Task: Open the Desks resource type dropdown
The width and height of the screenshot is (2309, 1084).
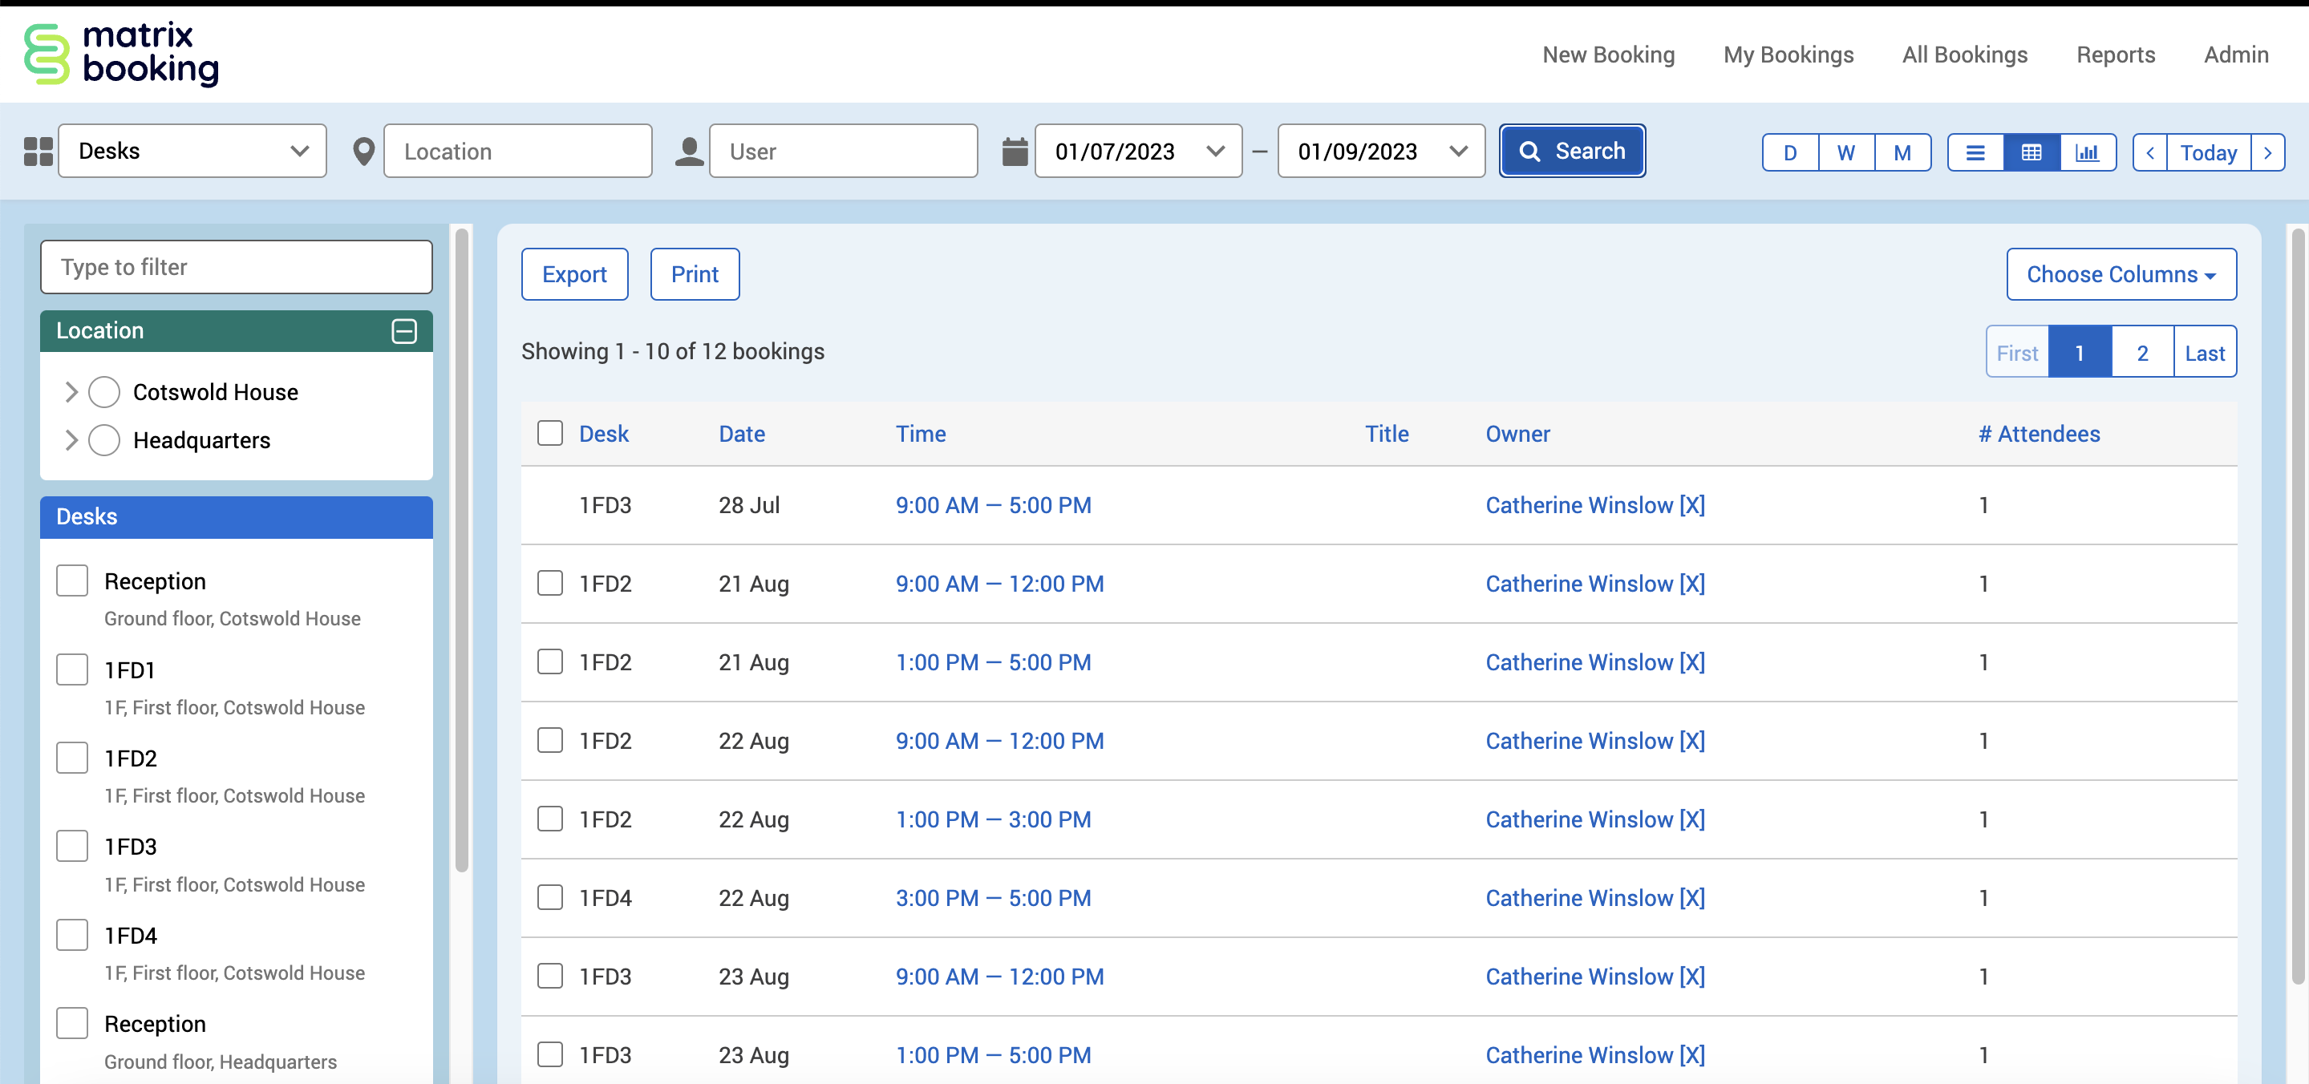Action: click(x=192, y=152)
